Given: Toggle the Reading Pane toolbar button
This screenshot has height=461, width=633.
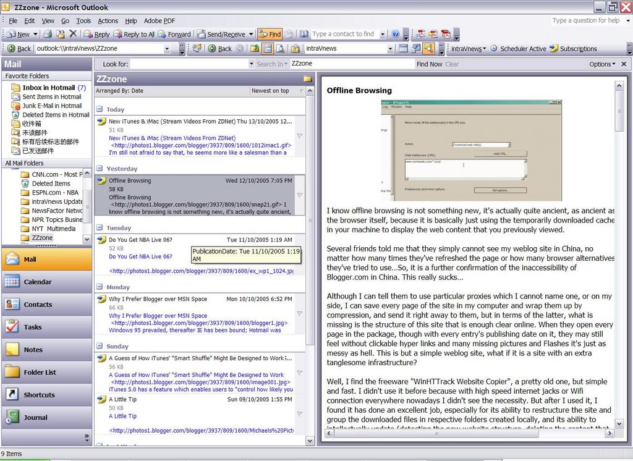Looking at the screenshot, I should pyautogui.click(x=267, y=48).
